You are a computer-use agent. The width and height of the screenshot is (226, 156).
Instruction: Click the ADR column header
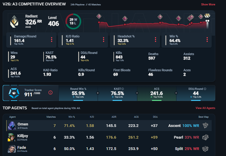pos(114,117)
